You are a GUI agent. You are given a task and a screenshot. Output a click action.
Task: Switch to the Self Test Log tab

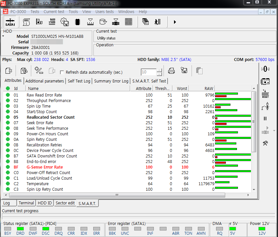click(x=79, y=81)
